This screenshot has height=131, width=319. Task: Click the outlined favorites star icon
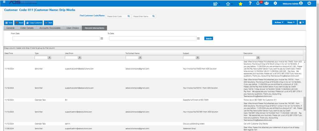click(x=228, y=4)
